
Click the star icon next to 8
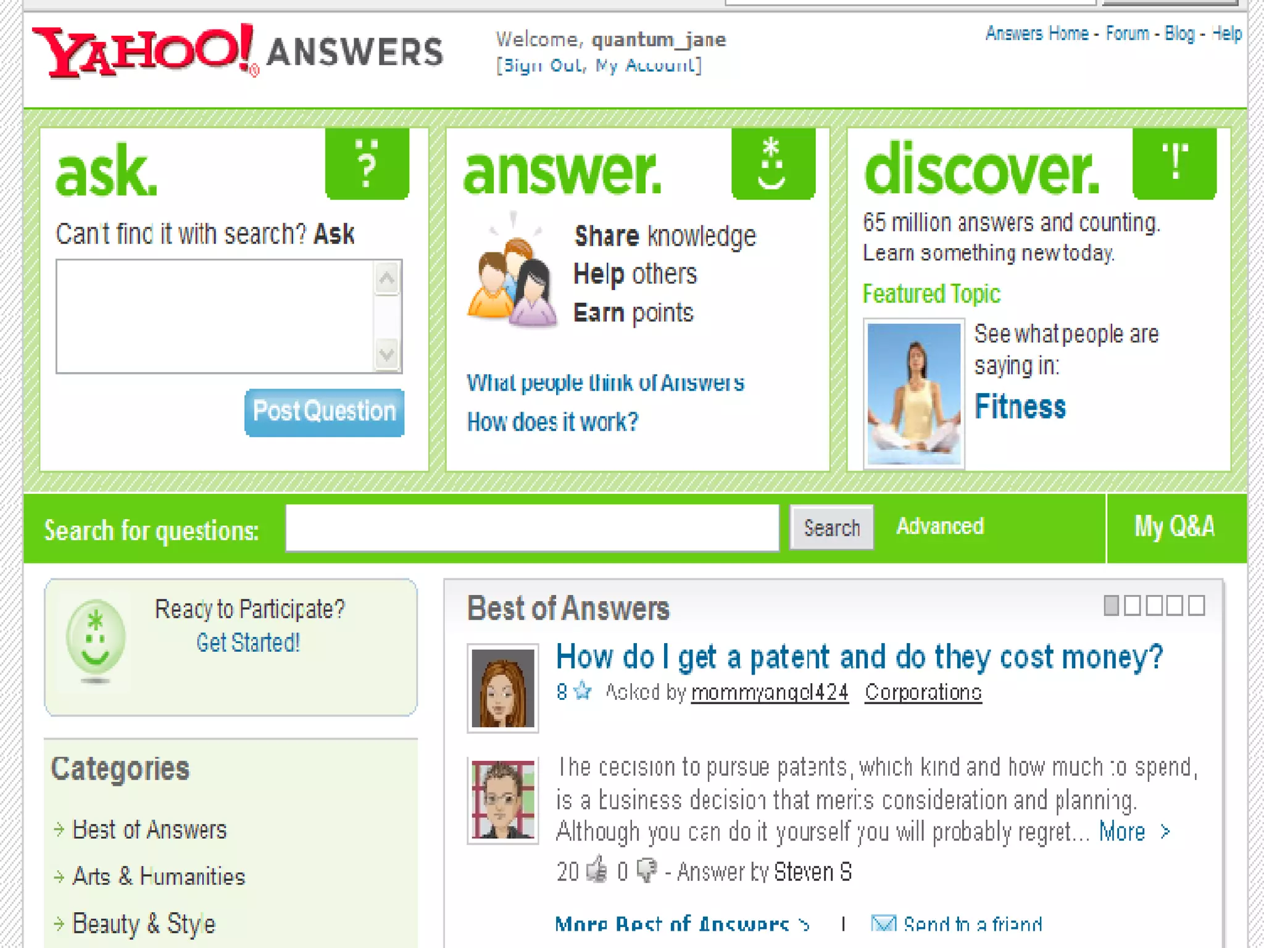[x=582, y=691]
